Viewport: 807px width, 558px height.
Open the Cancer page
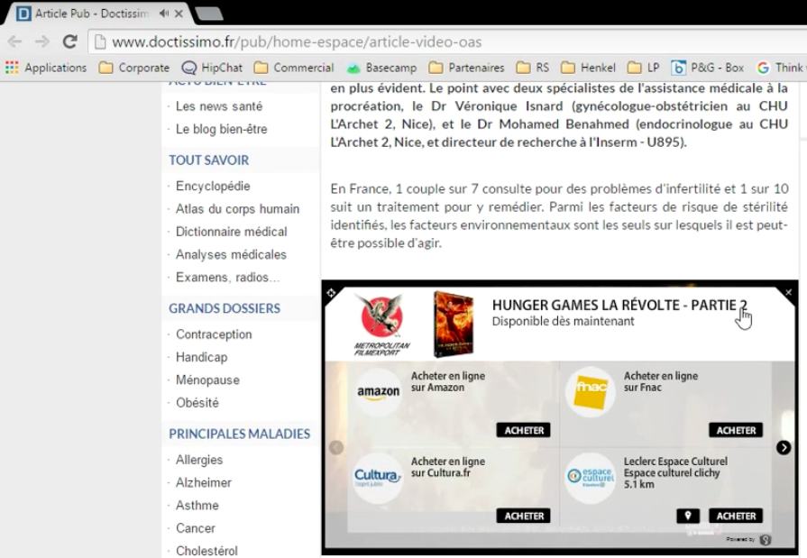point(195,528)
